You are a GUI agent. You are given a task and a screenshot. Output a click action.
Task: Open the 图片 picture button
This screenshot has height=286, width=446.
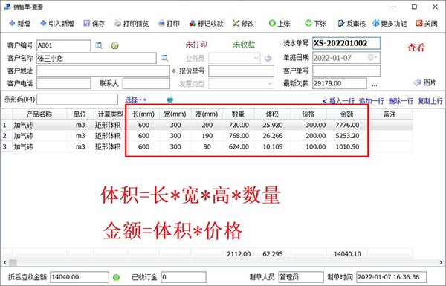tap(425, 82)
